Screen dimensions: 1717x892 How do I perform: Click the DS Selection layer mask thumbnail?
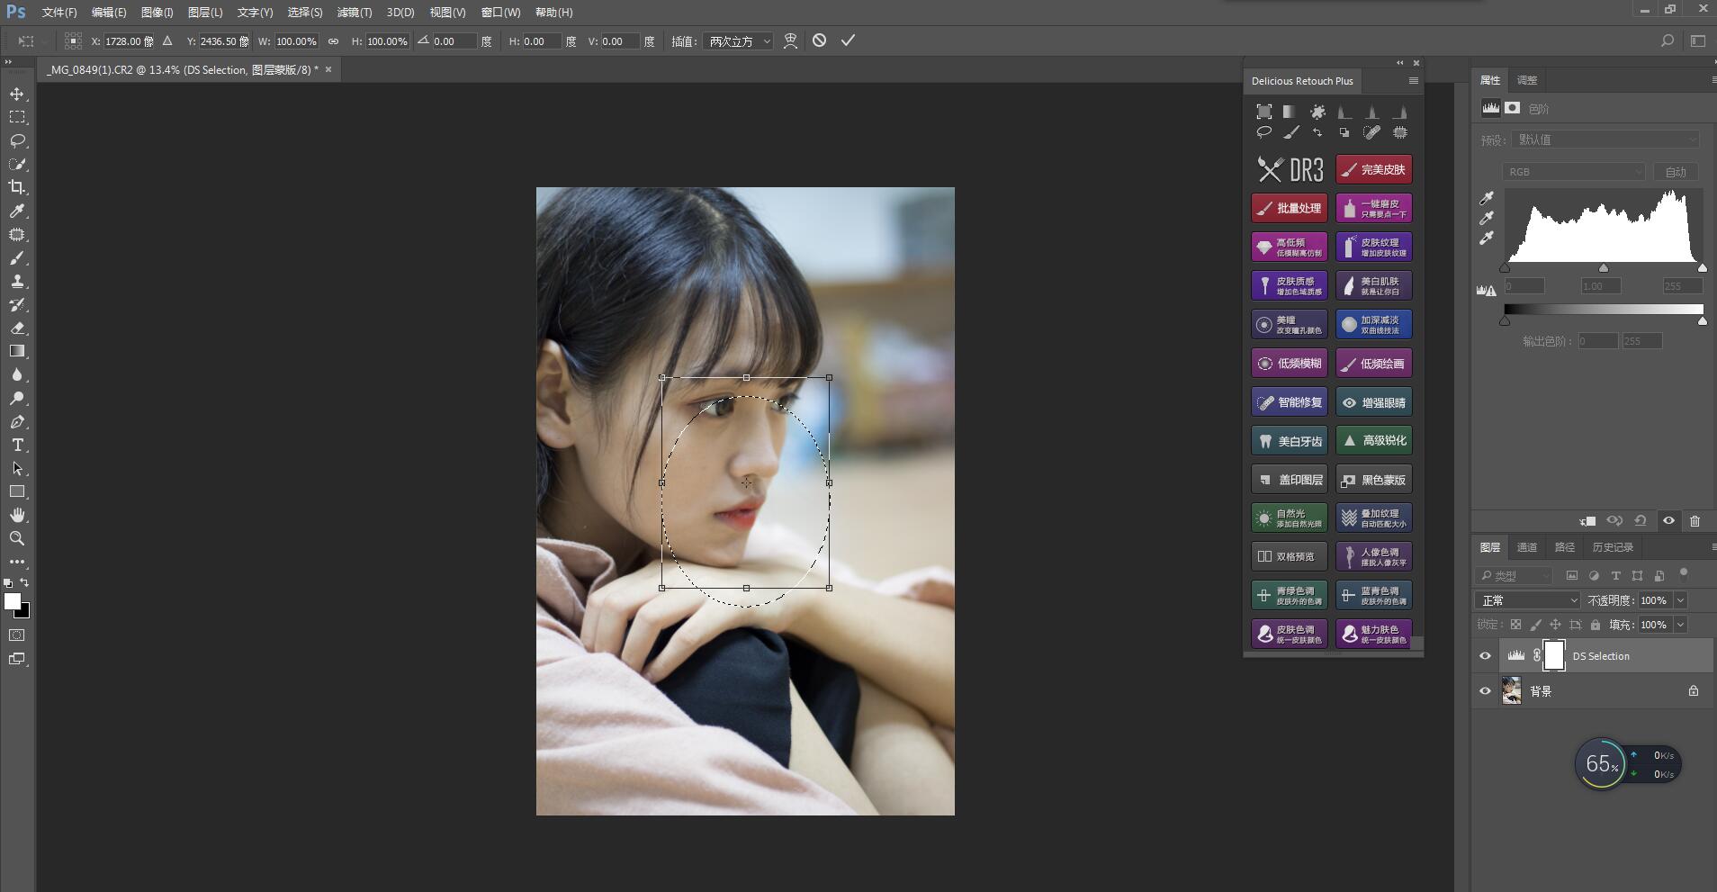pyautogui.click(x=1554, y=655)
